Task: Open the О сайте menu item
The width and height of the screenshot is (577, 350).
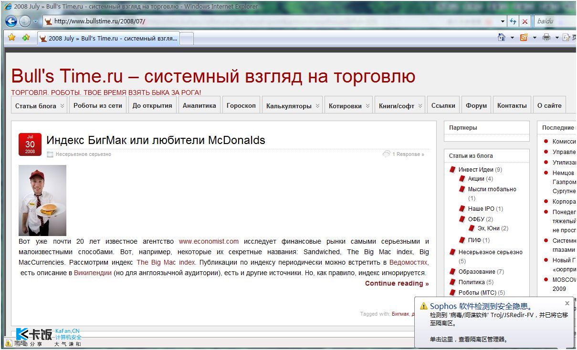Action: 549,105
